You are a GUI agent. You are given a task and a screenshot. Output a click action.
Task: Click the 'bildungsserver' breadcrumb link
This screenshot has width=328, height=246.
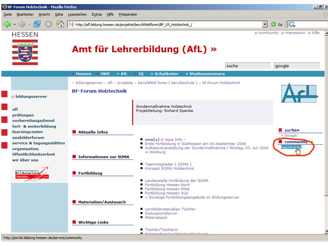pos(89,83)
